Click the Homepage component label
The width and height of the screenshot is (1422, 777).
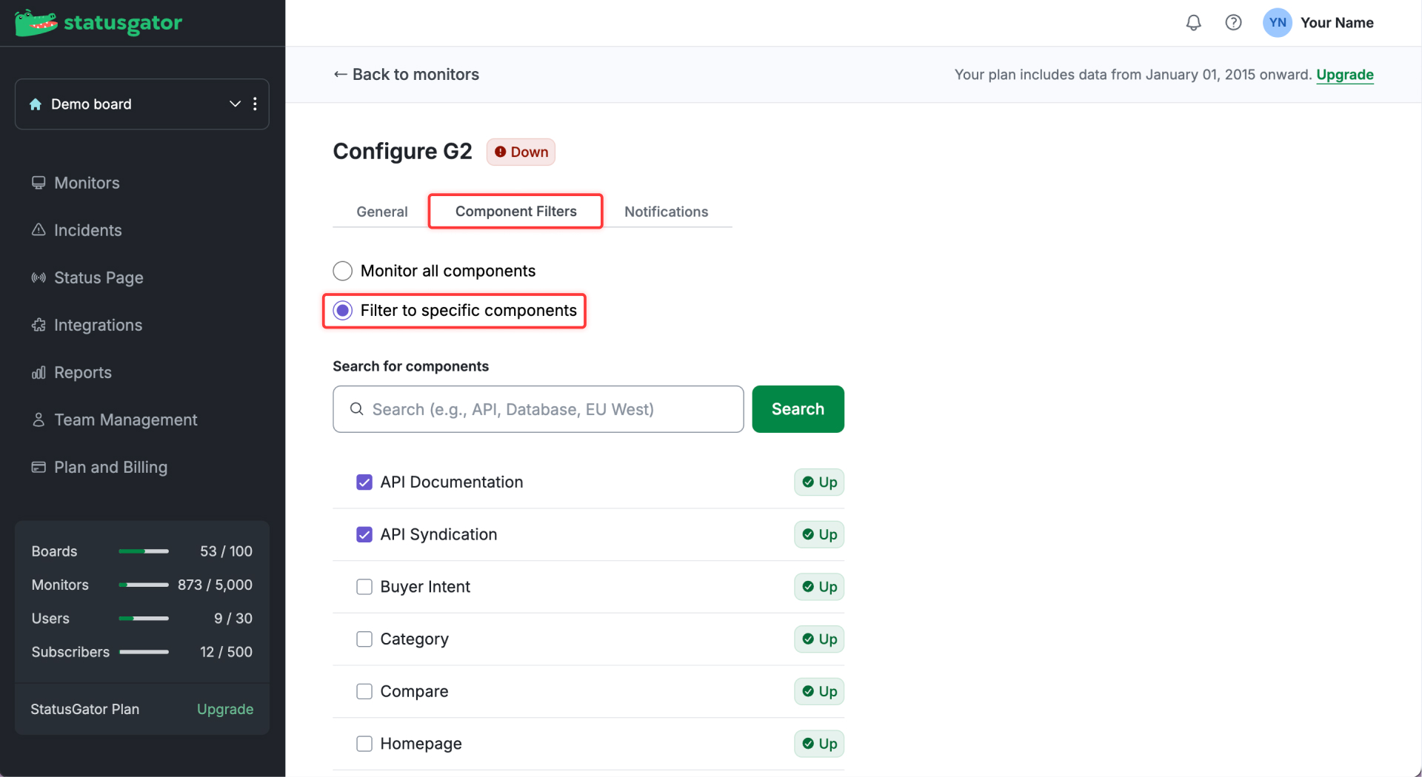tap(421, 744)
